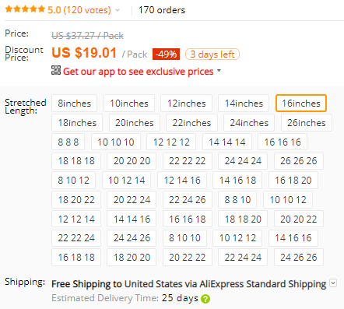Click the 3 days left badge
Viewport: 344px width, 309px height.
(212, 54)
